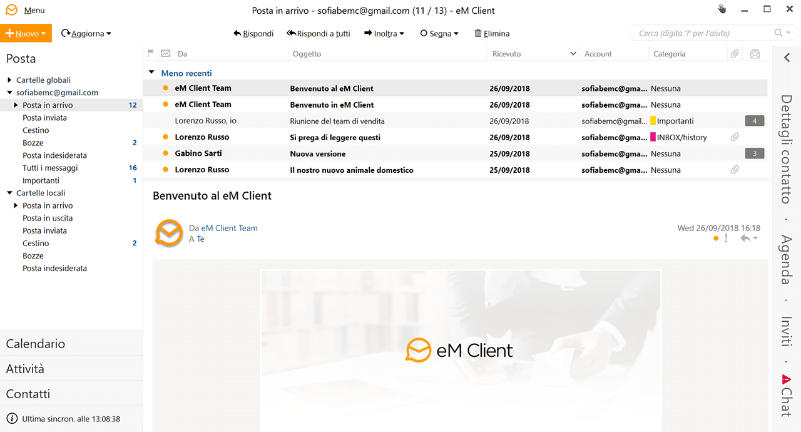
Task: Expand local Posta in arrivo subfolders
Action: (16, 205)
